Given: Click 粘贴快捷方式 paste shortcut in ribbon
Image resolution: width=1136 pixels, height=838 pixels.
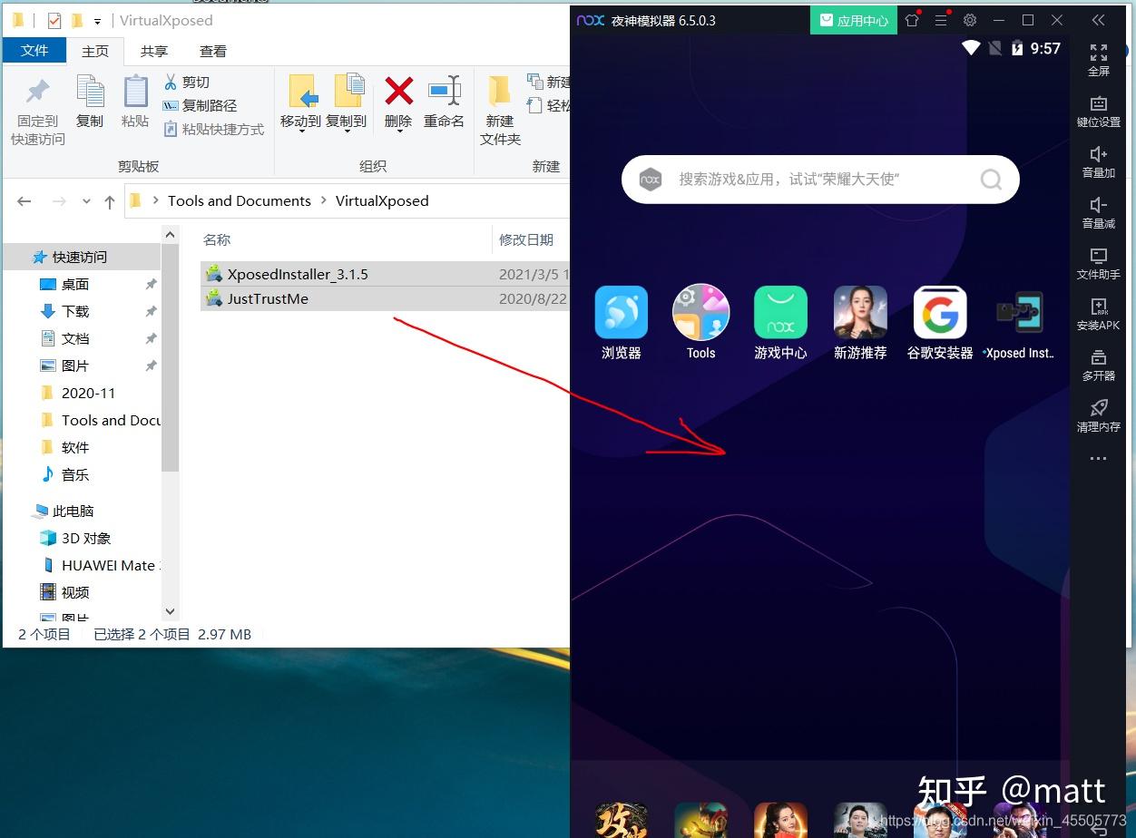Looking at the screenshot, I should point(213,129).
